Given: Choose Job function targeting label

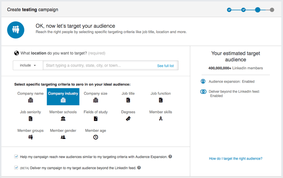Looking at the screenshot, I should [160, 93].
